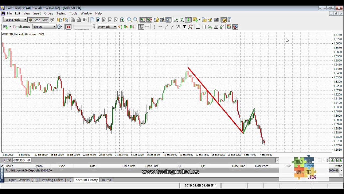This screenshot has width=344, height=194.
Task: Select the green Andrews pitchfork tool
Action: point(222,27)
